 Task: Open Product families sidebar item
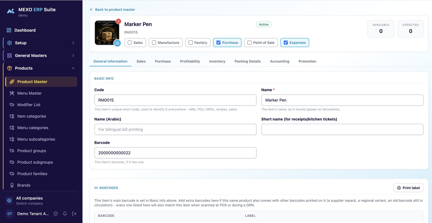(x=32, y=174)
